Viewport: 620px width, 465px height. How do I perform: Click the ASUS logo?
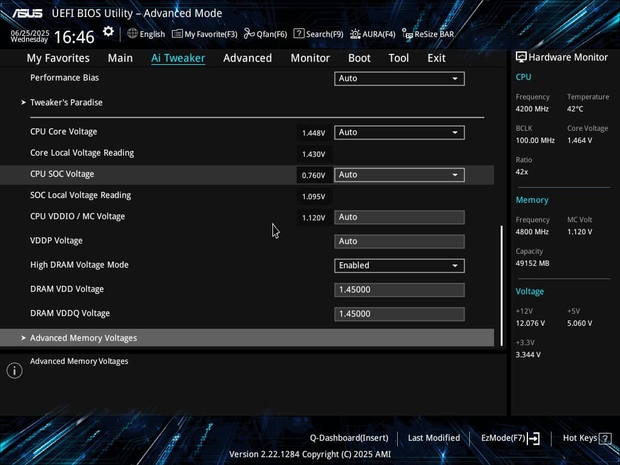pos(27,13)
